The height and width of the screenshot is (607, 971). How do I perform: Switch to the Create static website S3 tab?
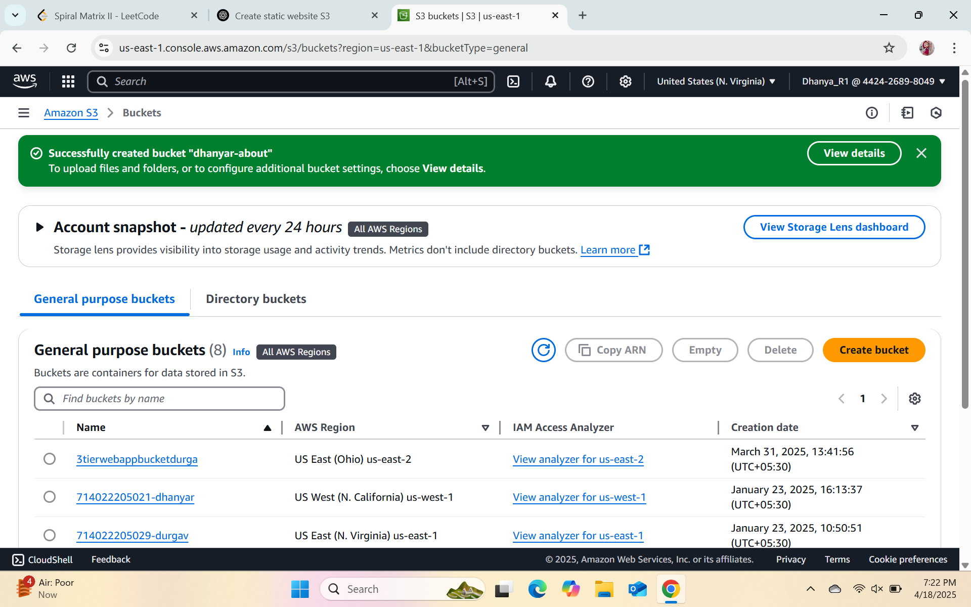click(x=282, y=16)
